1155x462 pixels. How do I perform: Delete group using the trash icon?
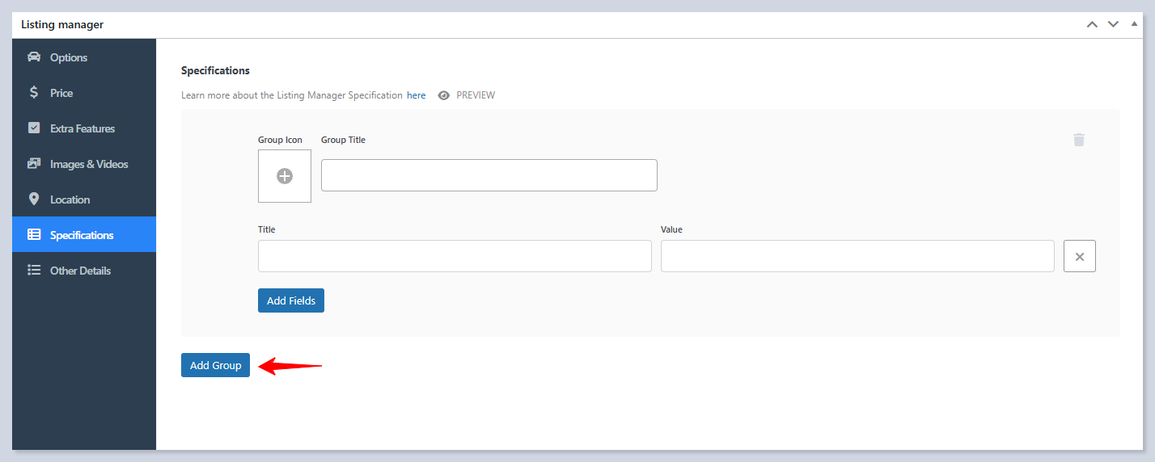tap(1078, 140)
